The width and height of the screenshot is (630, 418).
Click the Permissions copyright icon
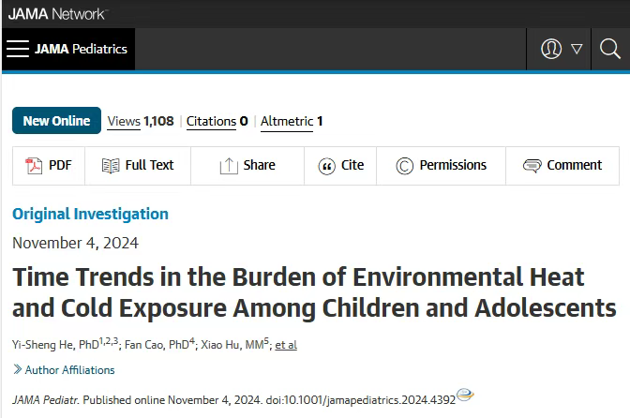pos(405,166)
